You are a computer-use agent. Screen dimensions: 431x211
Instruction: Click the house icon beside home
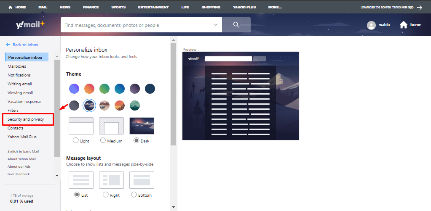click(x=404, y=25)
